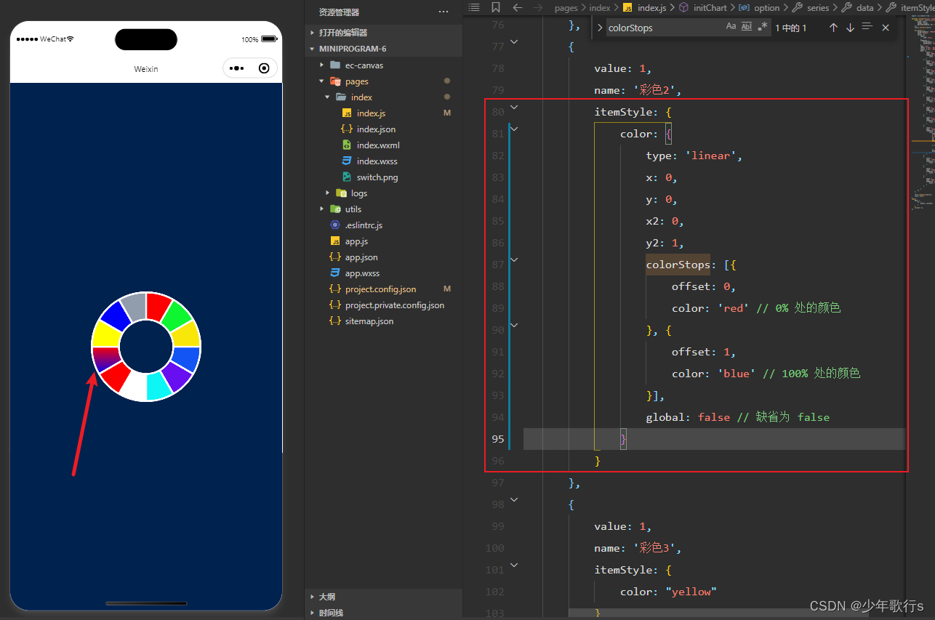Viewport: 935px width, 620px height.
Task: Fold colorStops array at line 87
Action: [514, 259]
